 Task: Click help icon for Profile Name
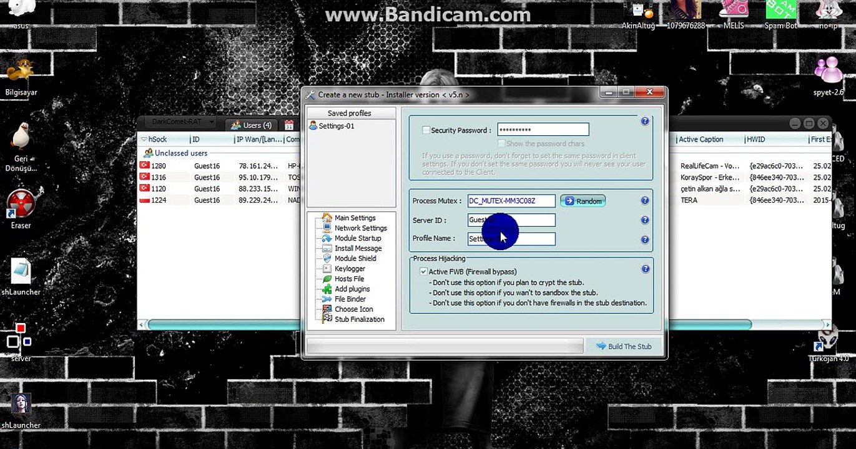[x=645, y=239]
